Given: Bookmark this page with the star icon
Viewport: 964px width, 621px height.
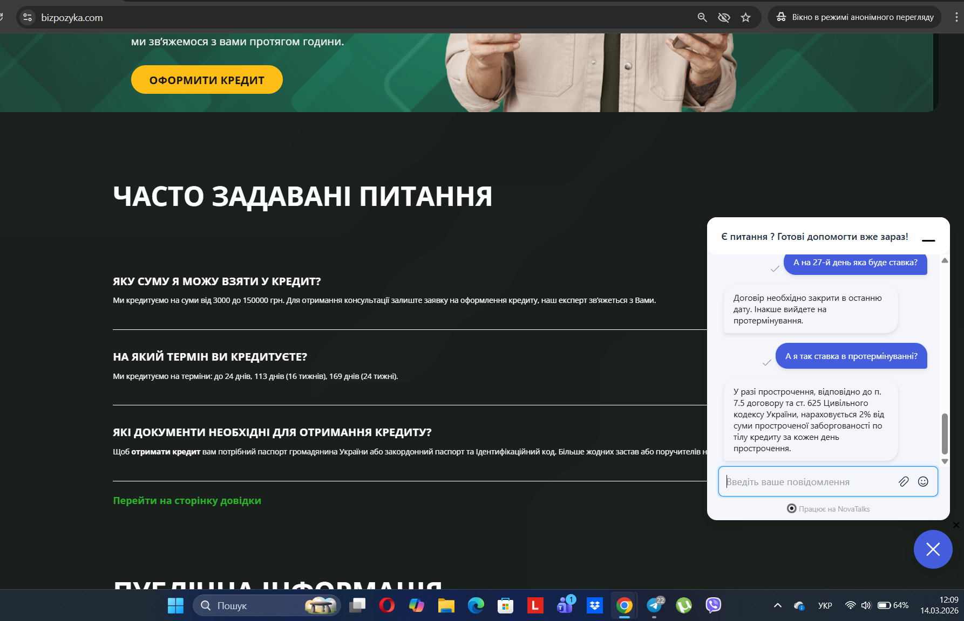Looking at the screenshot, I should click(746, 17).
